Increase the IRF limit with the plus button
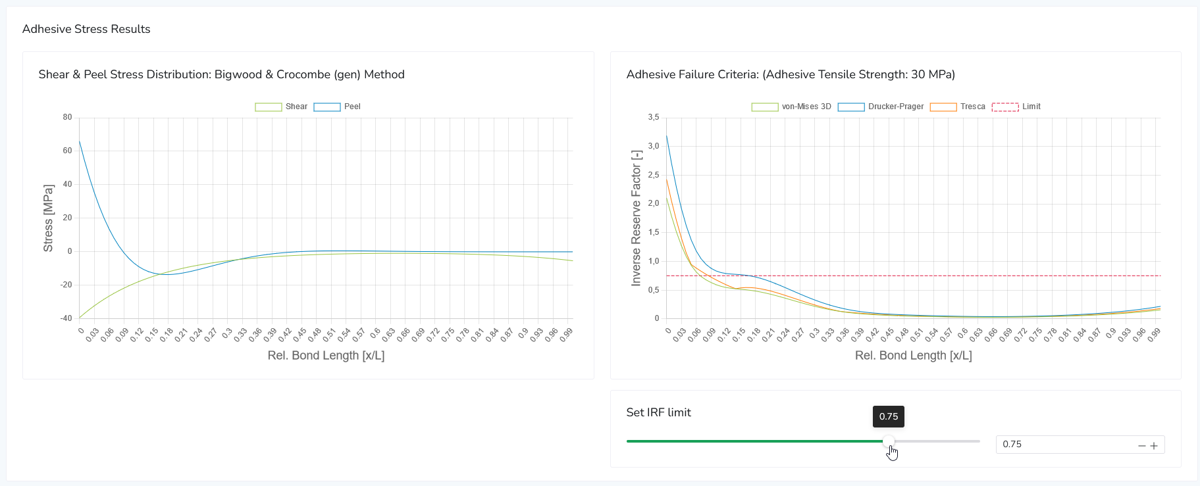 tap(1154, 446)
